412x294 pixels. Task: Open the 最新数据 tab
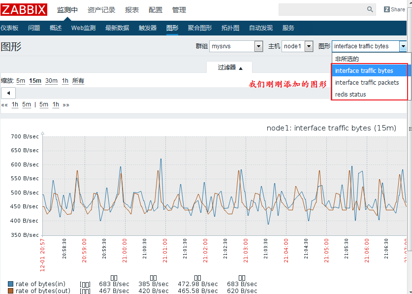[117, 28]
